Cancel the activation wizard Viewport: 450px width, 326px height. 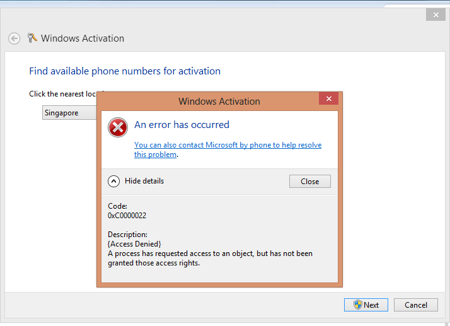[x=416, y=305]
